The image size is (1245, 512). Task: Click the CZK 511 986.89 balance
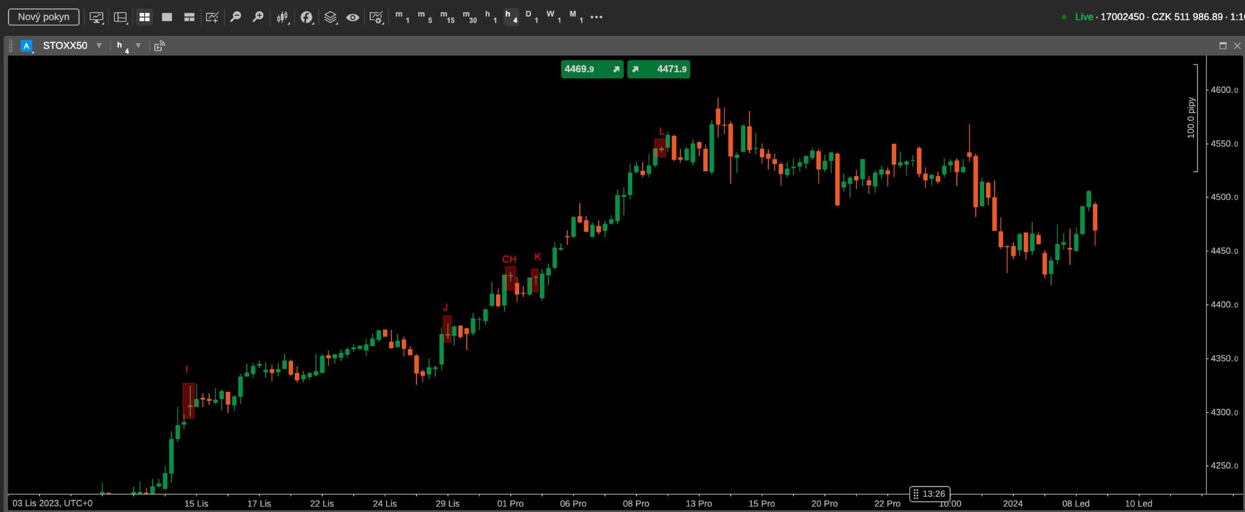pos(1187,17)
